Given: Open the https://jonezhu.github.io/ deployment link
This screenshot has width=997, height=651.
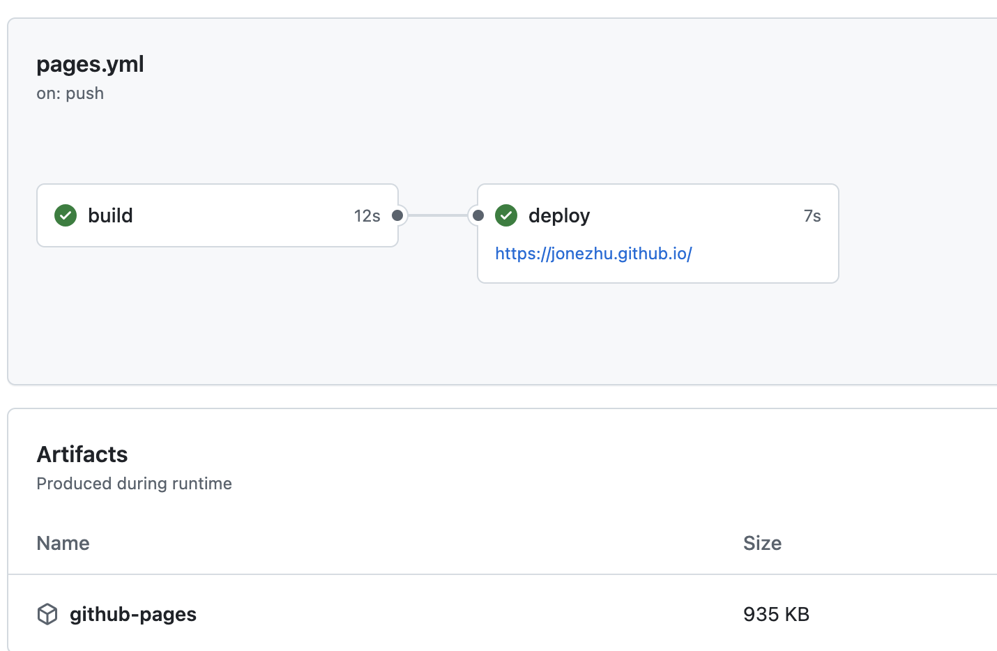Looking at the screenshot, I should point(593,254).
